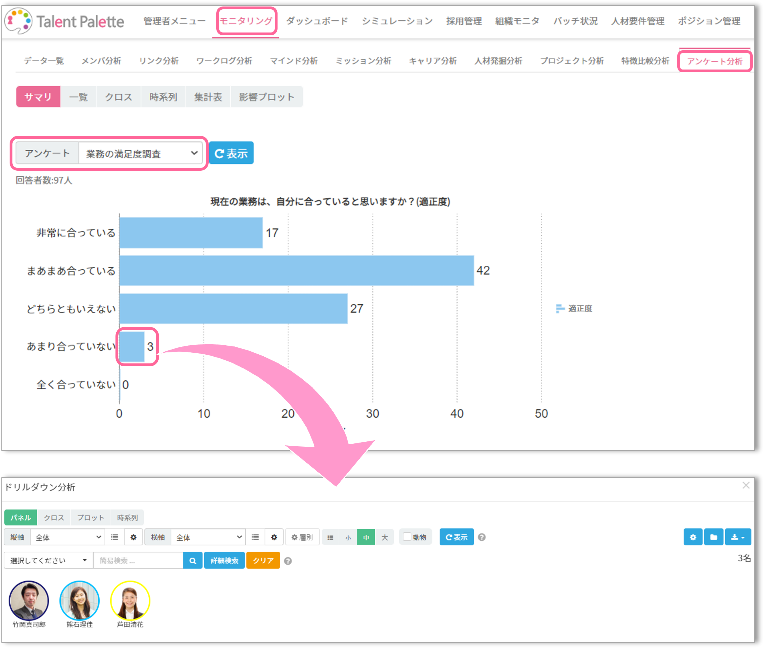Click the list icon next to 縦軸 dropdown
This screenshot has height=648, width=764.
tap(115, 538)
